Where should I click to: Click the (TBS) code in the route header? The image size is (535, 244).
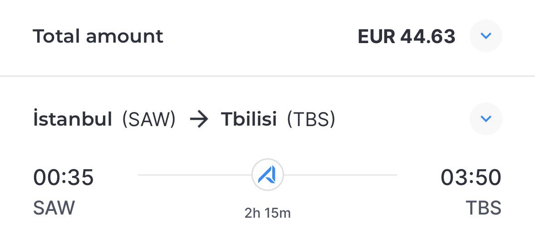click(x=311, y=120)
